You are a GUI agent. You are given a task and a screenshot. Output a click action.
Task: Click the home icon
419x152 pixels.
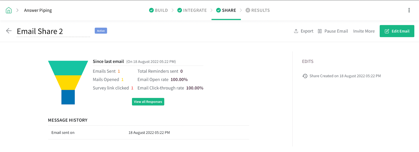9,10
